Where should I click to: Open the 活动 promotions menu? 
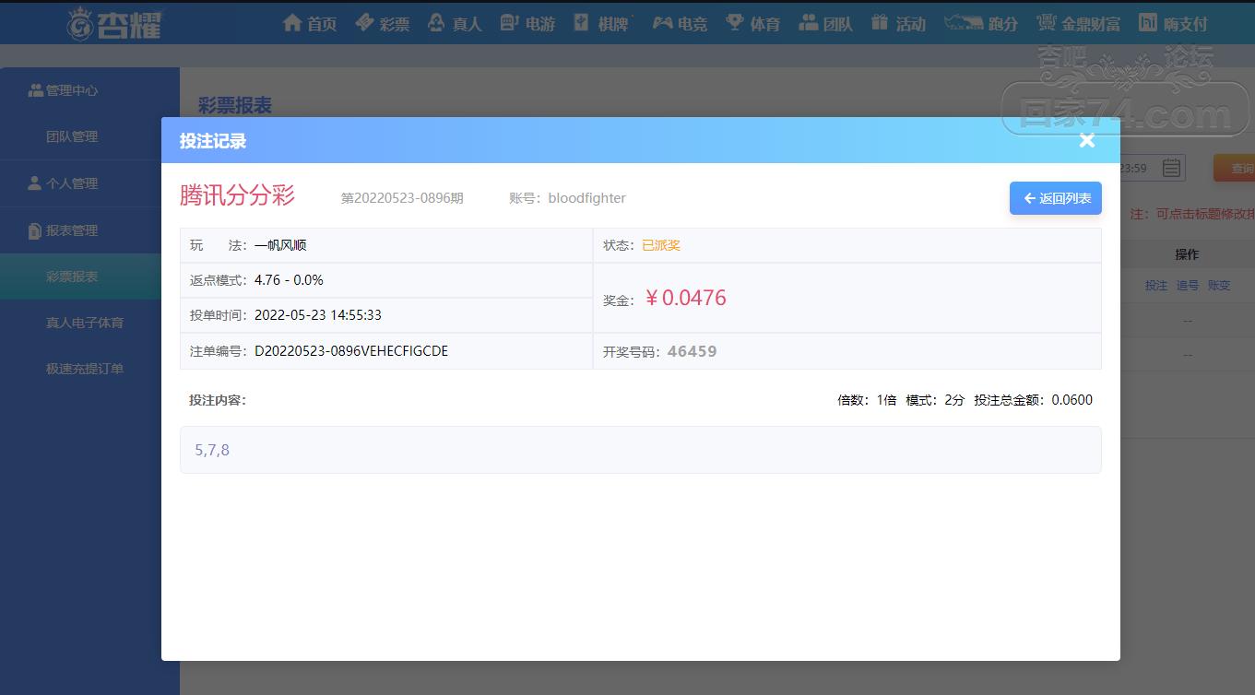(x=898, y=23)
